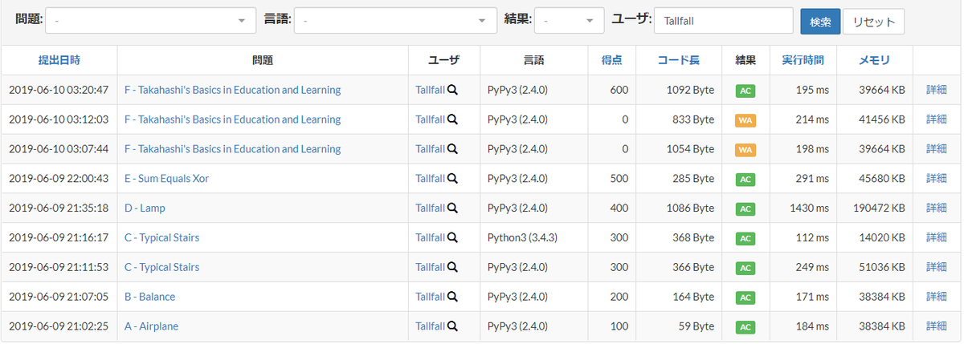Image resolution: width=964 pixels, height=344 pixels.
Task: Click magnifier icon in A - Airplane row
Action: pos(453,327)
